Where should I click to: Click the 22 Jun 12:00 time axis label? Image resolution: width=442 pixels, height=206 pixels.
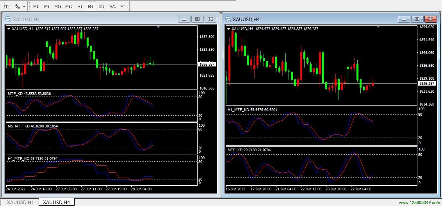pos(311,189)
